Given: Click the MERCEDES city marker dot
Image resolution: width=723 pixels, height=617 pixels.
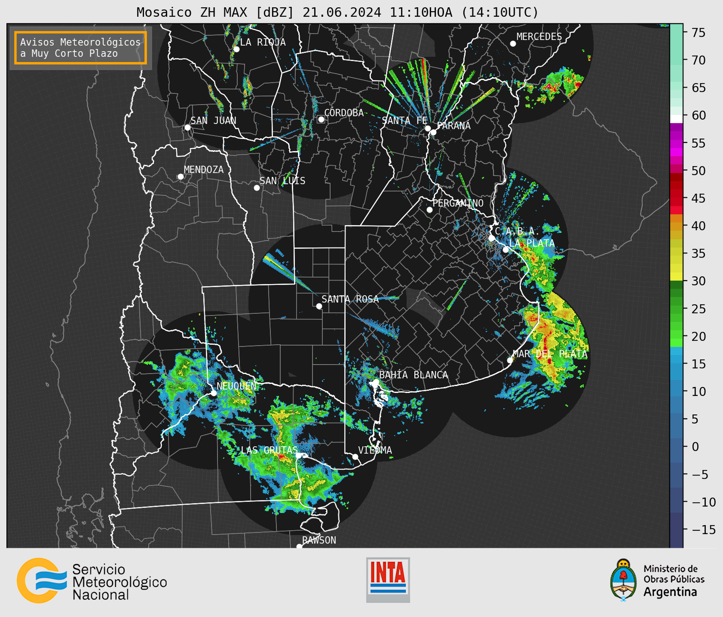Looking at the screenshot, I should click(513, 44).
